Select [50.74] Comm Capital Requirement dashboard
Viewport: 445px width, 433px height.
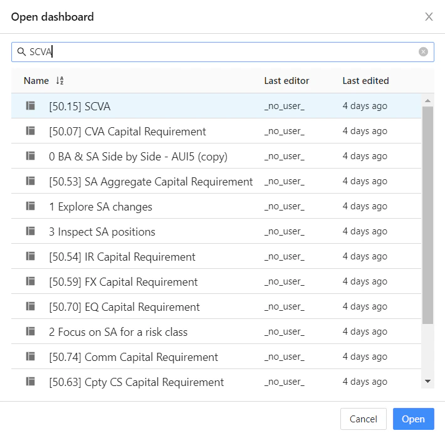(x=216, y=356)
